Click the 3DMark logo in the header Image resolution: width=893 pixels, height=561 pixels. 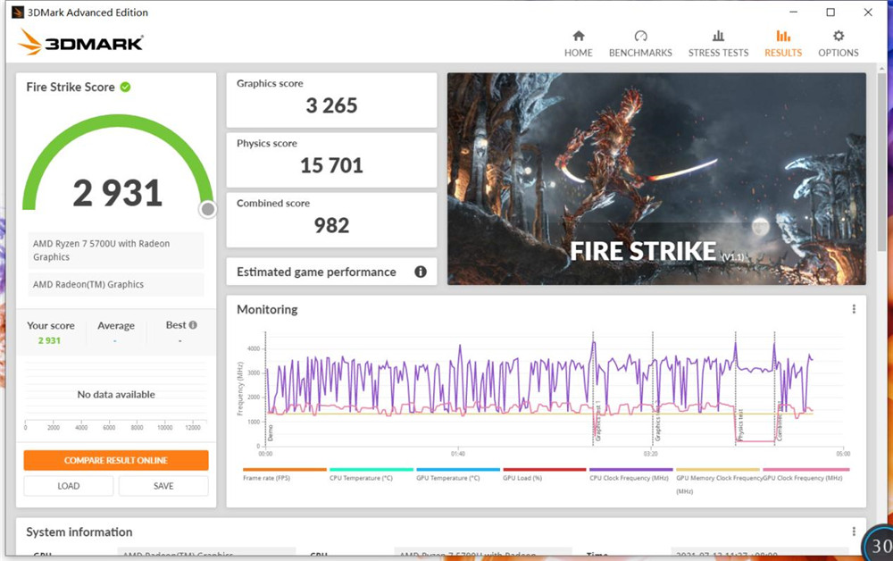click(80, 42)
